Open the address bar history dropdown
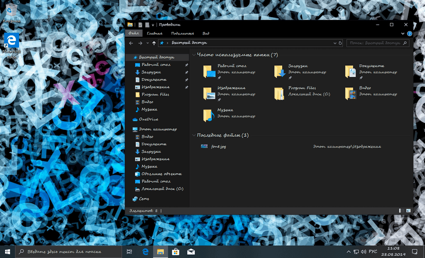The image size is (425, 258). [335, 43]
